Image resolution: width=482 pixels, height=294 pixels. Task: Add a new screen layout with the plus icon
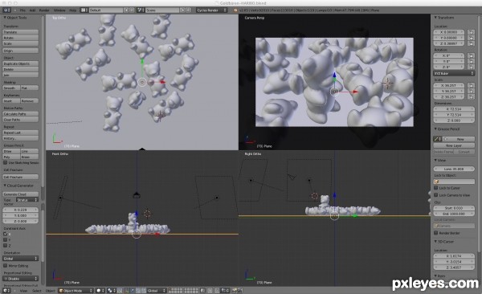(x=126, y=10)
